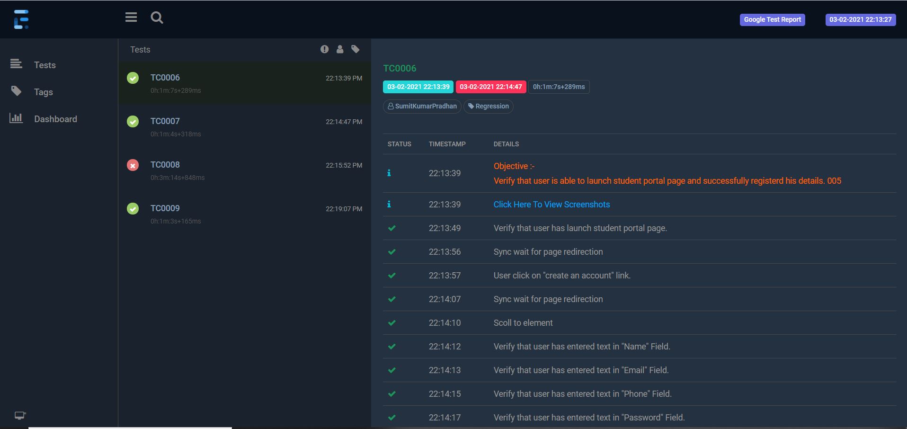The image size is (907, 429).
Task: Open the search bar with the magnifier icon
Action: tap(157, 18)
